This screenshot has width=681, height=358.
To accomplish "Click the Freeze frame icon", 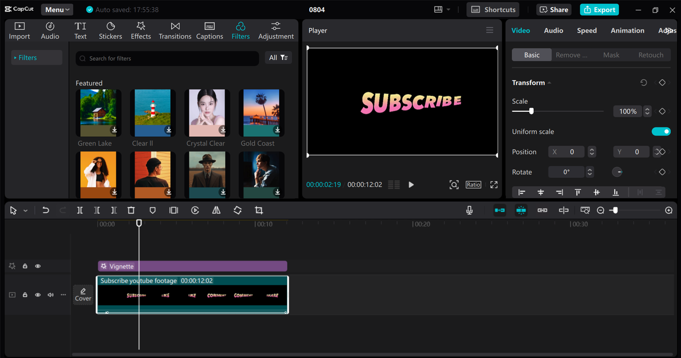I will [173, 211].
